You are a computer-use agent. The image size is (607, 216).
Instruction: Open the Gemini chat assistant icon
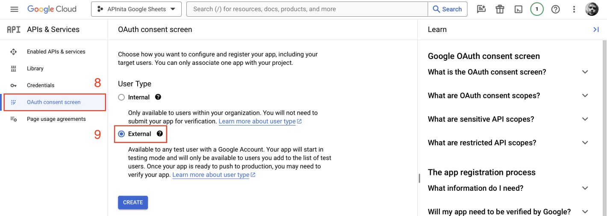click(481, 9)
